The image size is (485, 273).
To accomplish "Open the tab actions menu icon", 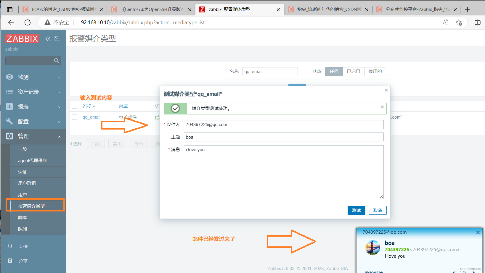I will (10, 9).
